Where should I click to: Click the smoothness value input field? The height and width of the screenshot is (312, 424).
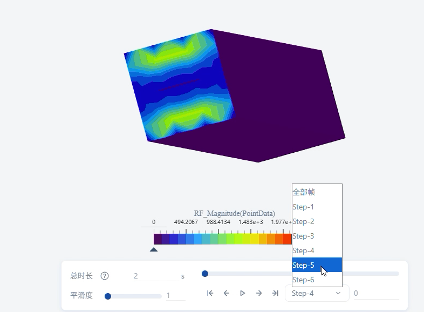coord(175,295)
